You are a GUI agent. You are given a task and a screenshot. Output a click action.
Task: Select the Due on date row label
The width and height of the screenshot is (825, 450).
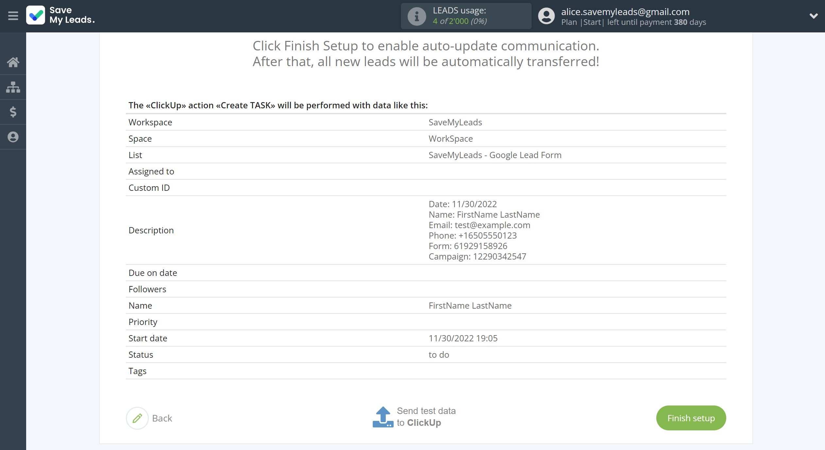pyautogui.click(x=153, y=273)
